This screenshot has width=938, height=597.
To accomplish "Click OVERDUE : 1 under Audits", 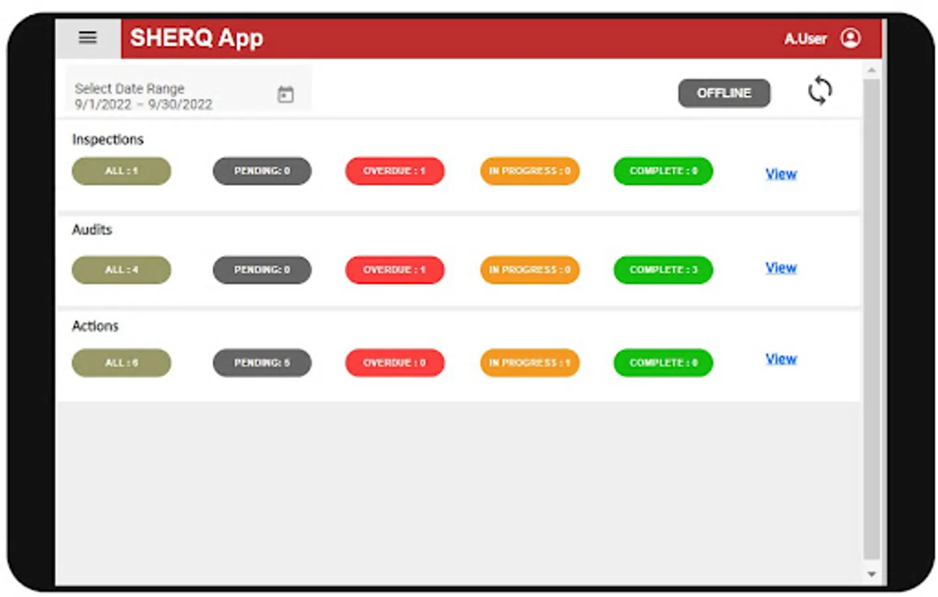I will (394, 270).
